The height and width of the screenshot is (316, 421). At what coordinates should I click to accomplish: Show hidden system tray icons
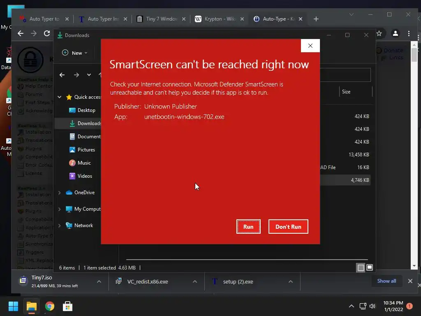pyautogui.click(x=351, y=306)
